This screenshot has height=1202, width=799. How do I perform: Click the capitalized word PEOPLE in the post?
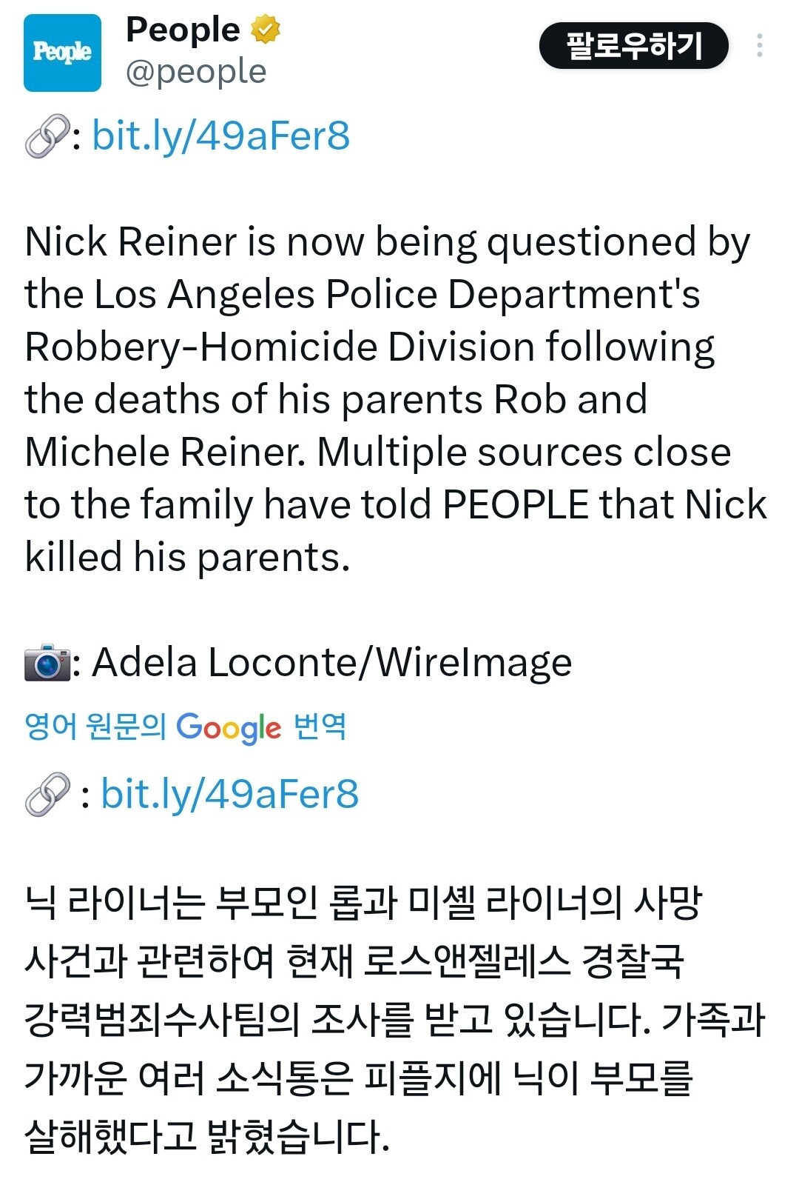[x=515, y=504]
